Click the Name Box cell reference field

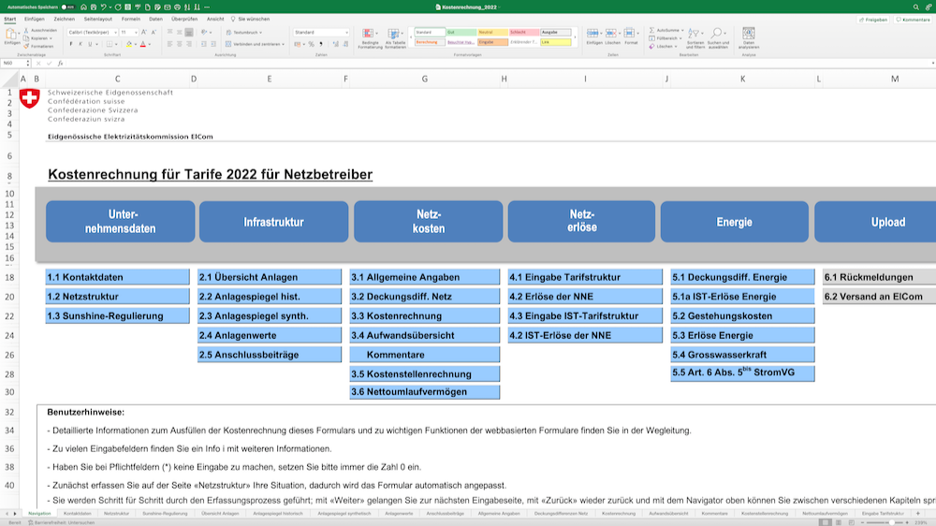pos(14,63)
